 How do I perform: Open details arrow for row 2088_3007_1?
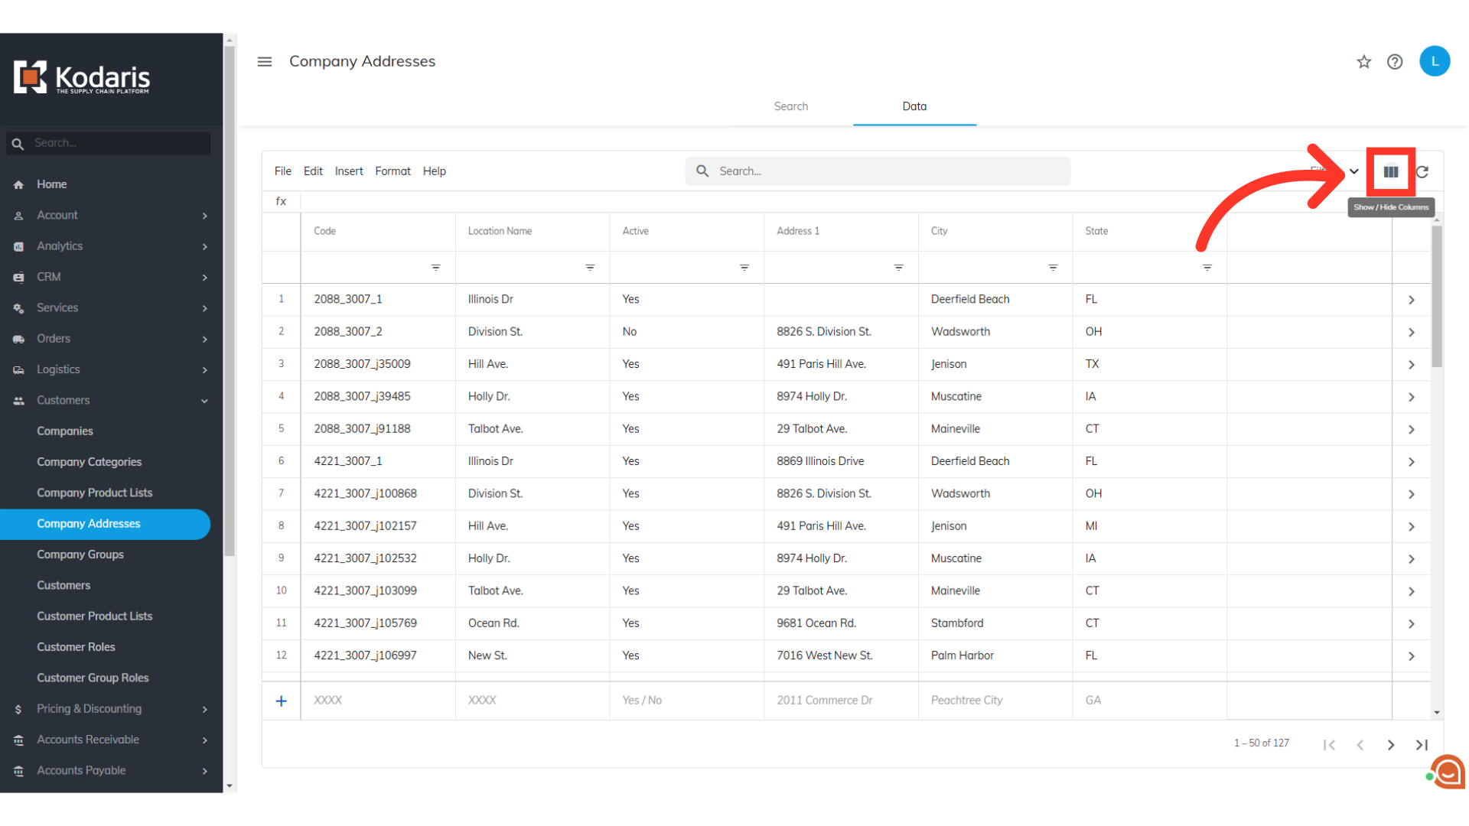point(1411,300)
